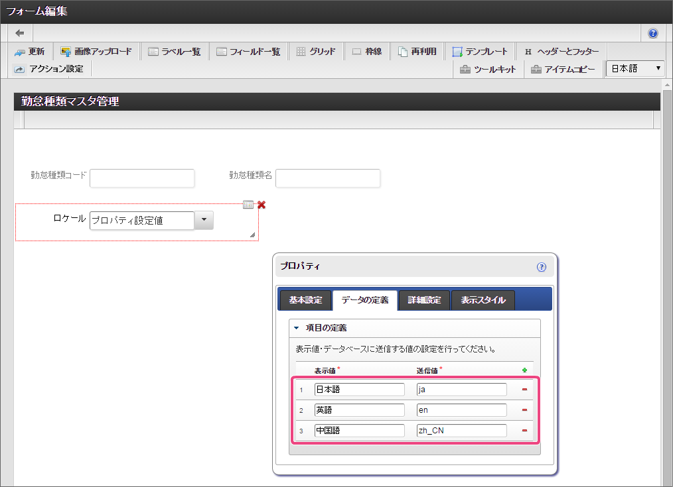673x487 pixels.
Task: Switch to the 表示スタイル tab
Action: [x=483, y=300]
